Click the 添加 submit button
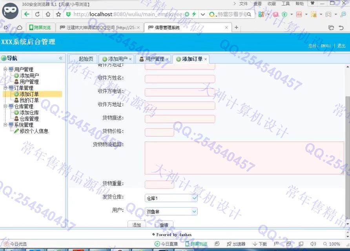Viewport: 350px width, 251px height. pyautogui.click(x=137, y=225)
